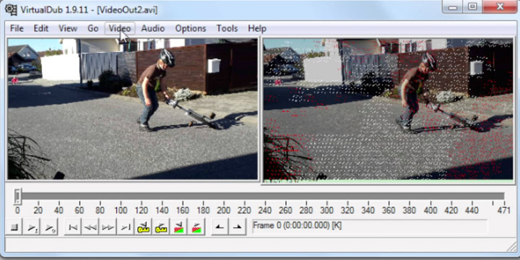Open the Edit menu
520x260 pixels.
41,28
